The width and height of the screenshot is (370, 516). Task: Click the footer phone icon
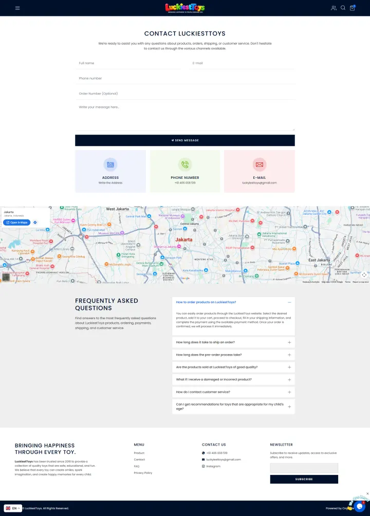tap(203, 453)
